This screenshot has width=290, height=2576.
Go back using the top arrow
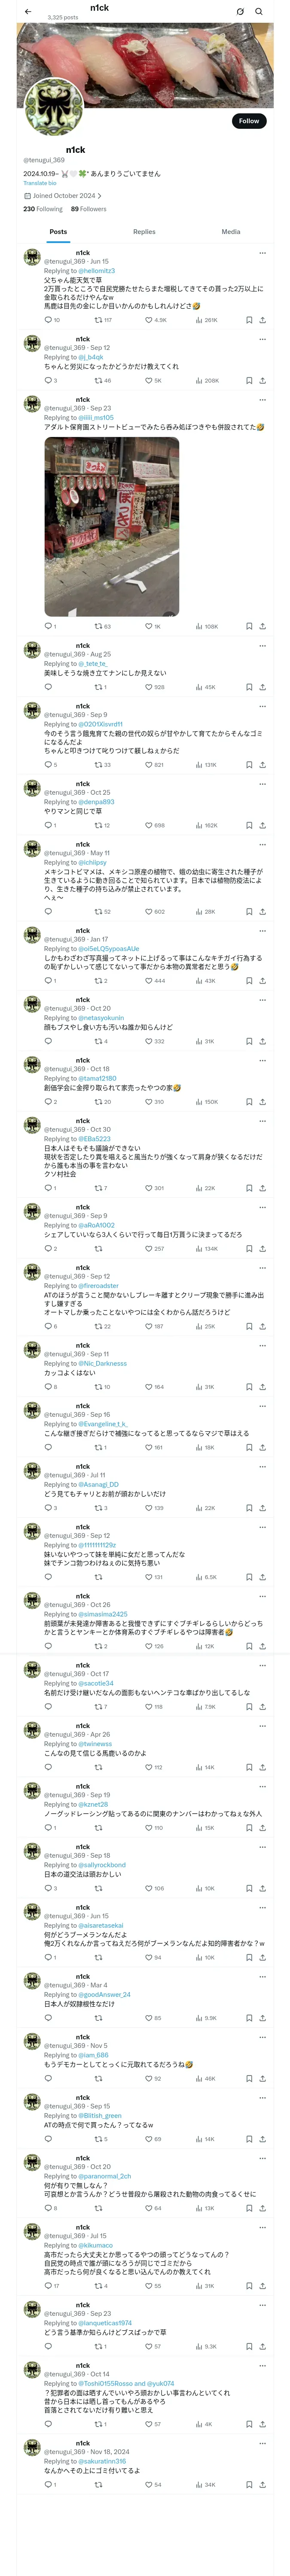pyautogui.click(x=28, y=12)
